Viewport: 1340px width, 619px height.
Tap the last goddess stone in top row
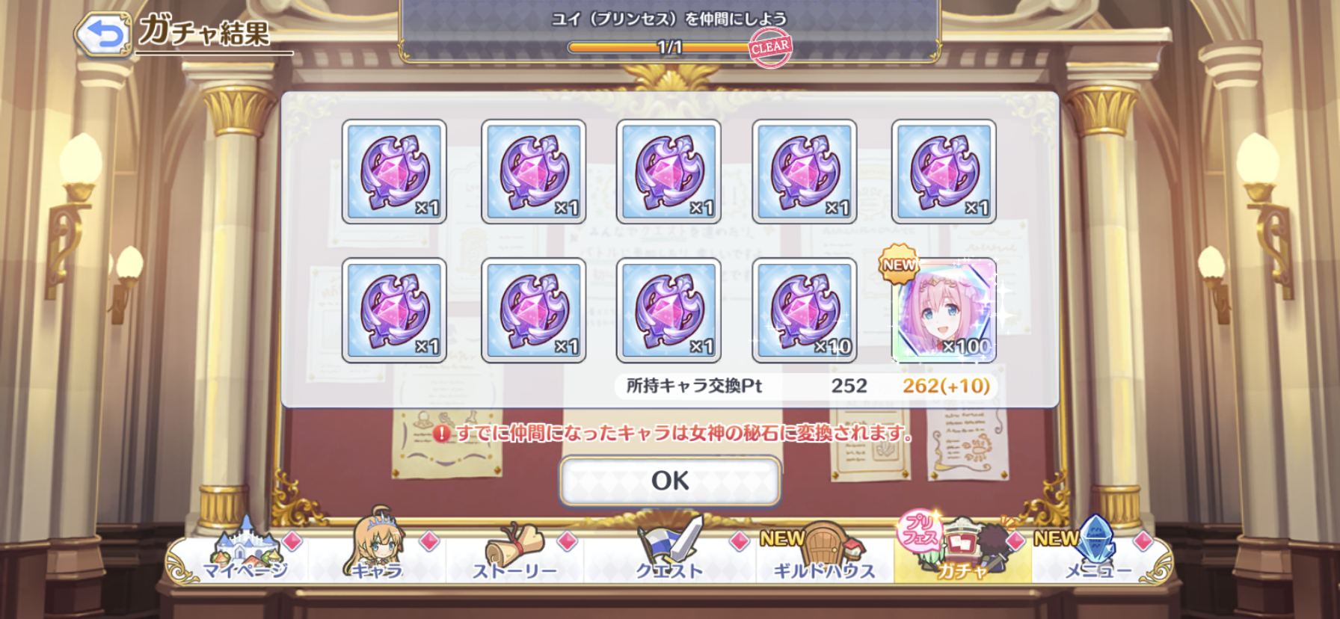click(944, 171)
